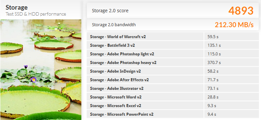Viewport: 261px width, 120px height.
Task: Click the Microsoft Excel v2 row
Action: pyautogui.click(x=173, y=106)
